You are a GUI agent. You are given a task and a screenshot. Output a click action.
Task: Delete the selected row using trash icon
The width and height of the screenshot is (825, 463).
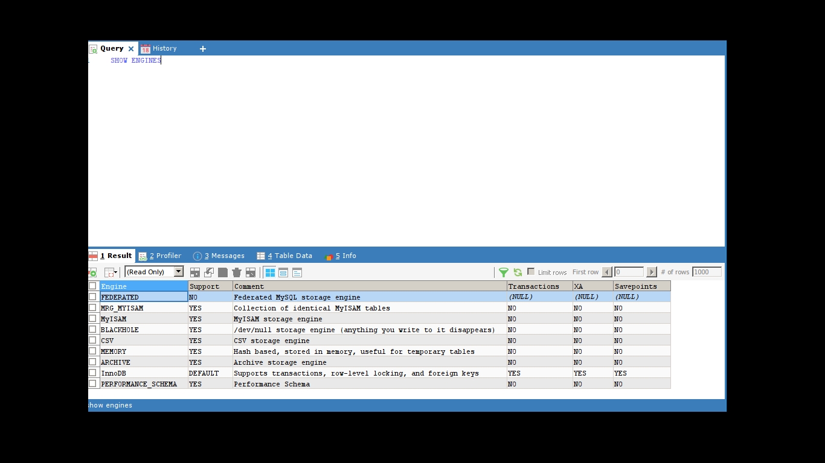point(236,272)
